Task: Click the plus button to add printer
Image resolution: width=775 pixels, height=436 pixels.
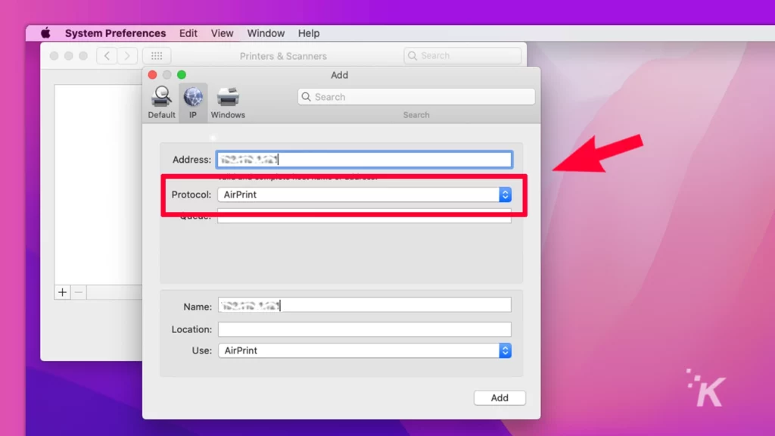Action: pos(62,292)
